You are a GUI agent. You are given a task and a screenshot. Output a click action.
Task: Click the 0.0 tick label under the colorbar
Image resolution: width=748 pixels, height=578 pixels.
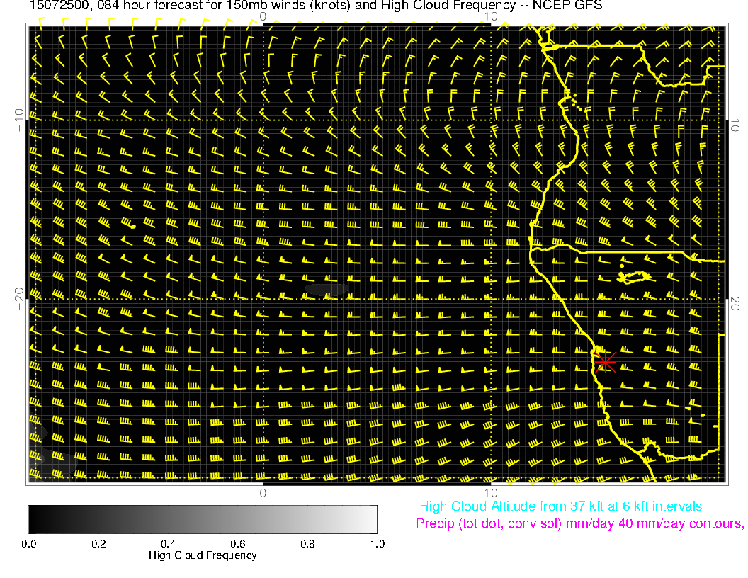point(29,544)
